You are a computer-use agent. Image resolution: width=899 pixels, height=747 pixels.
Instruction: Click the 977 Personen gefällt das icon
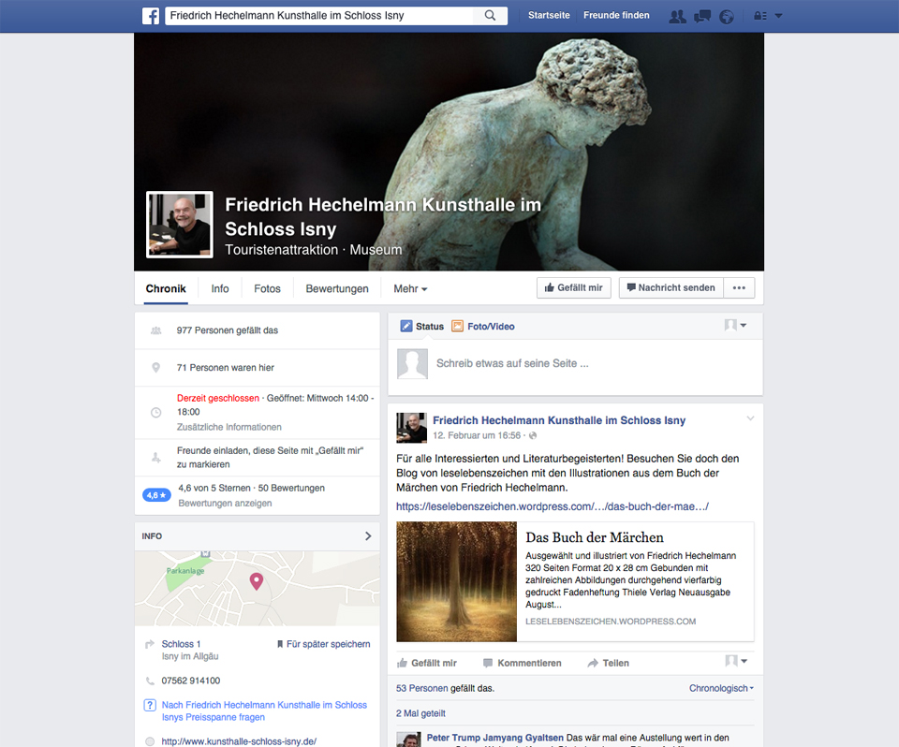[x=155, y=330]
